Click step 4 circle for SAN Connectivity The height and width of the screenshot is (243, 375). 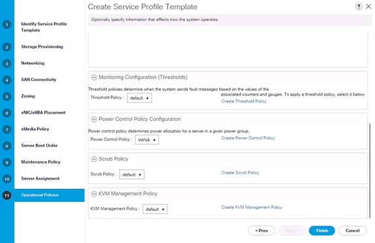[x=7, y=80]
